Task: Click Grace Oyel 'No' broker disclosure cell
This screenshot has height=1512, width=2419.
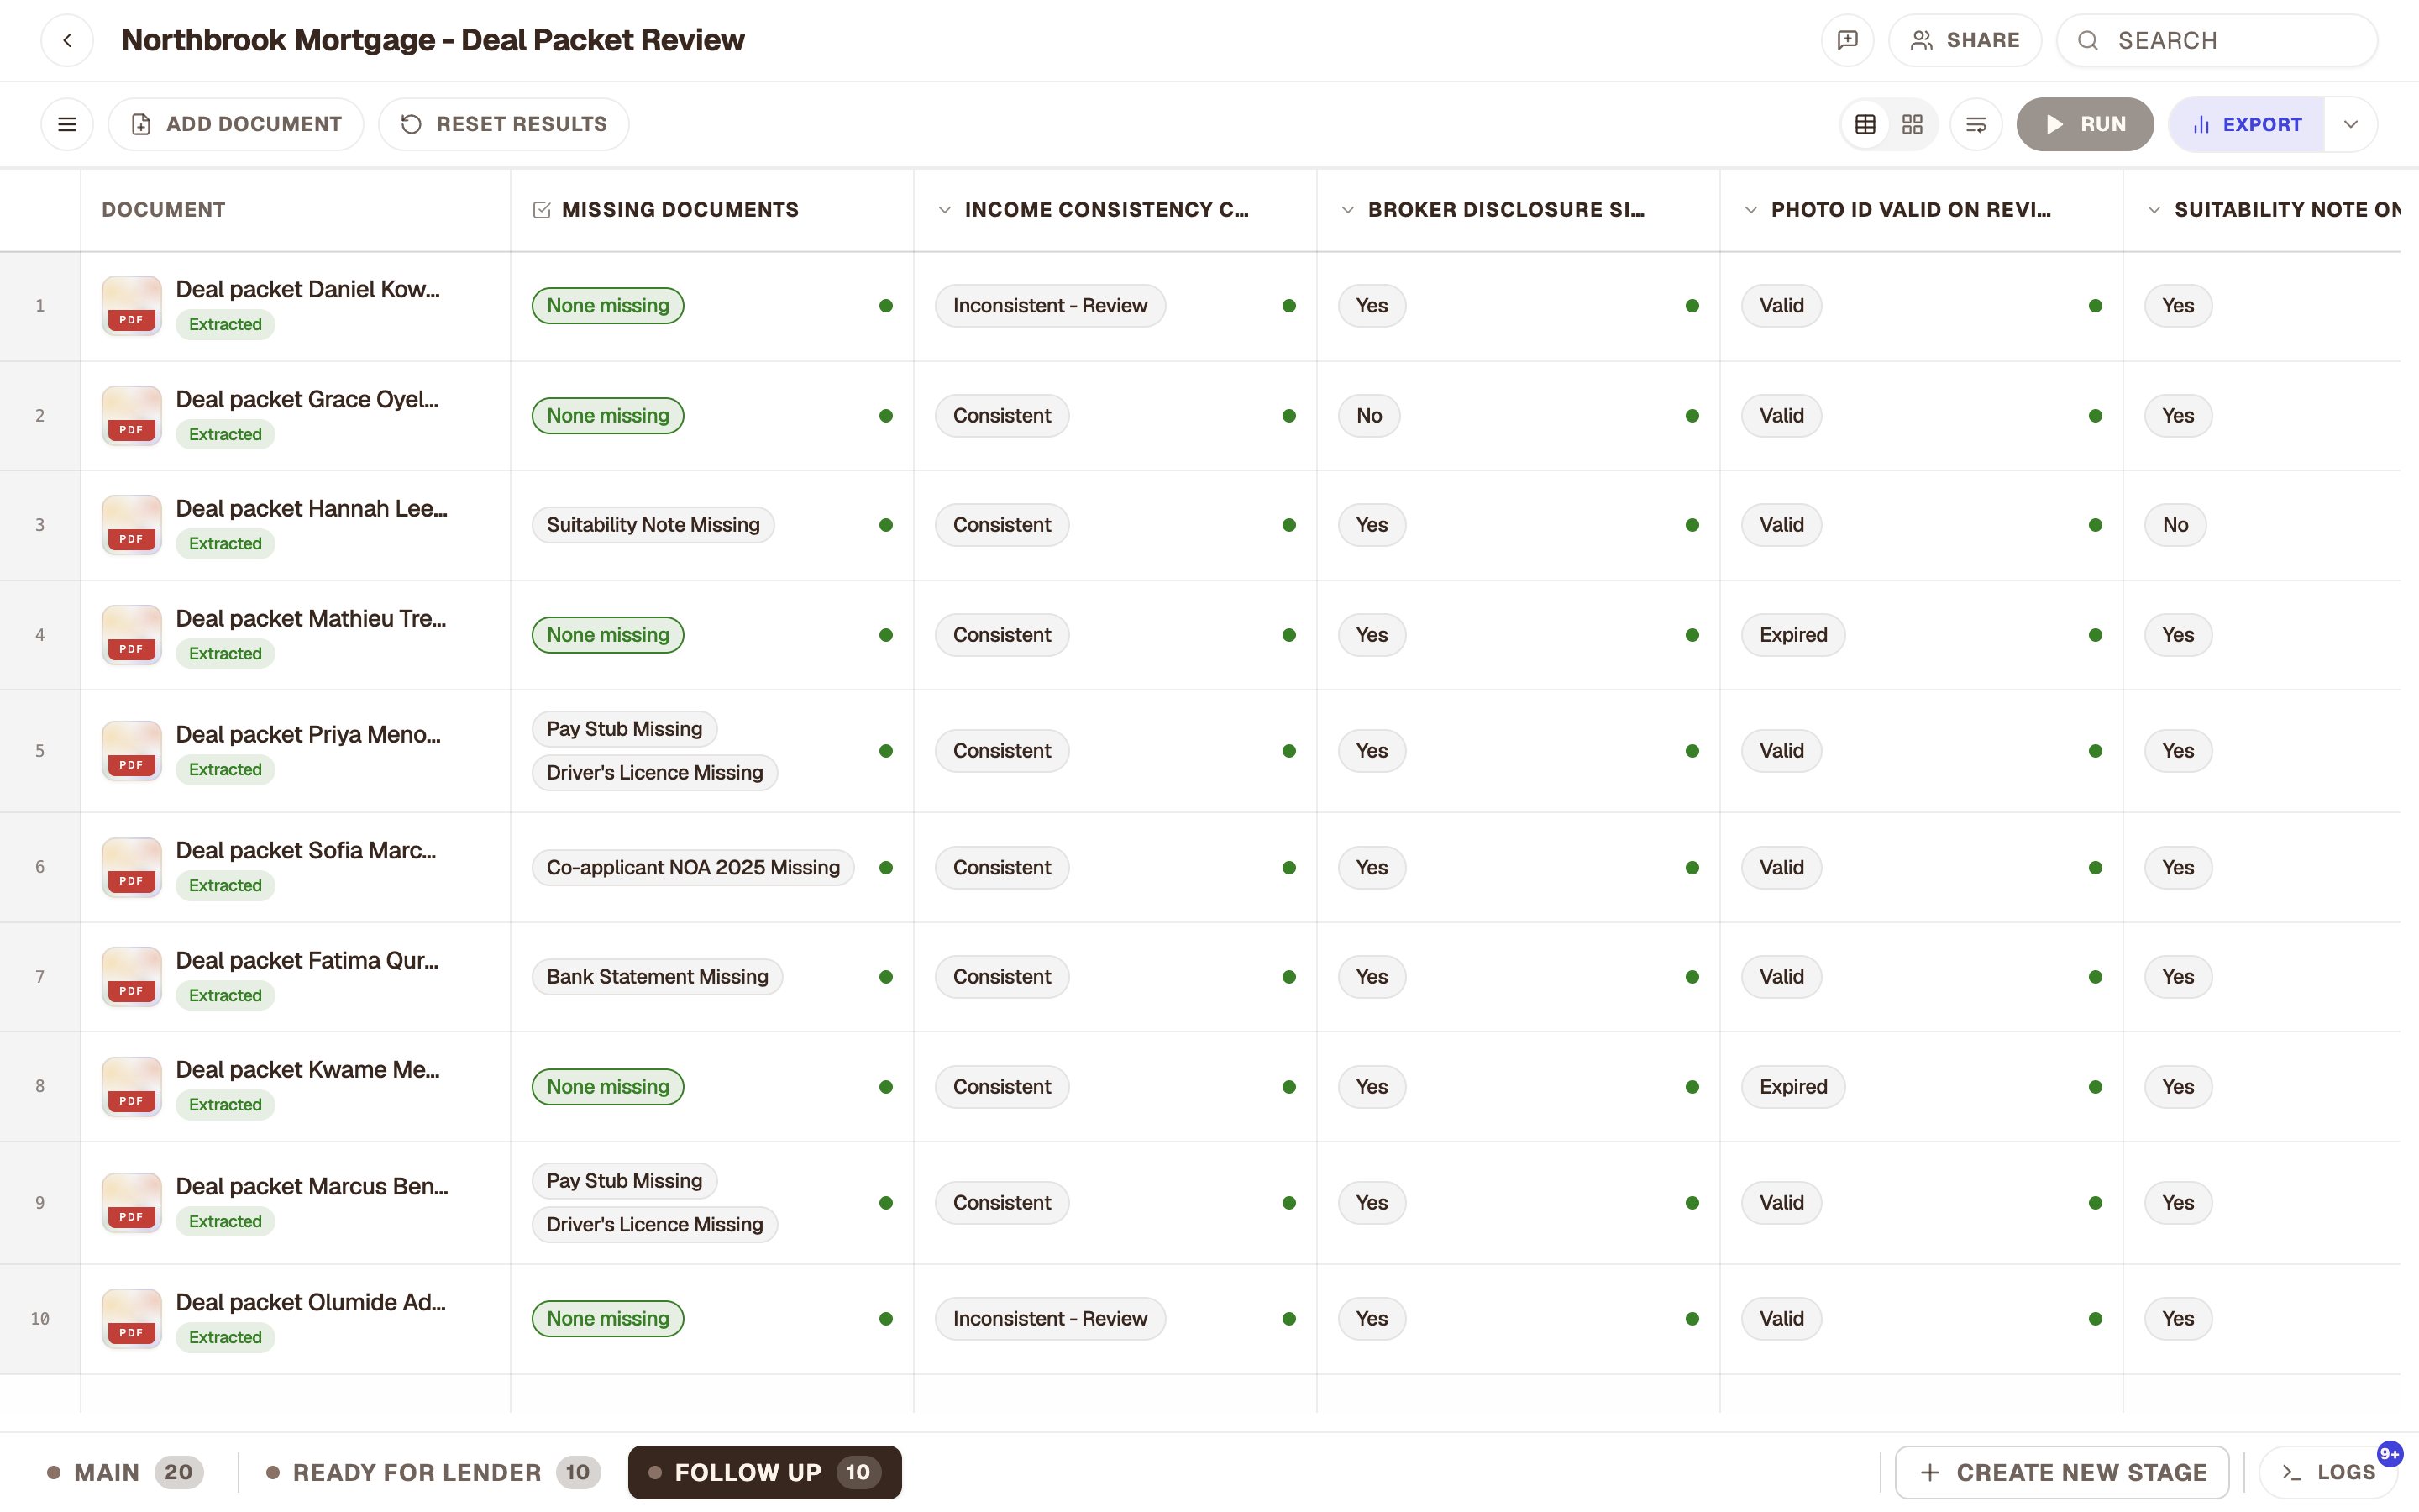Action: 1368,415
